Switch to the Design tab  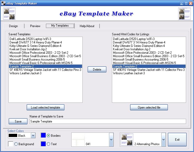(13, 26)
